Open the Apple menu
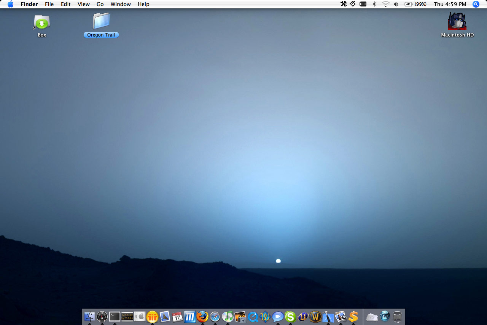Screen dimensions: 487x325 click(10, 4)
